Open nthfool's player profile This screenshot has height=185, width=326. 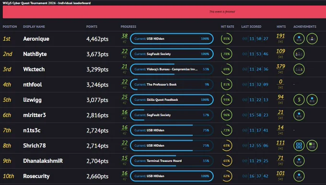(33, 85)
